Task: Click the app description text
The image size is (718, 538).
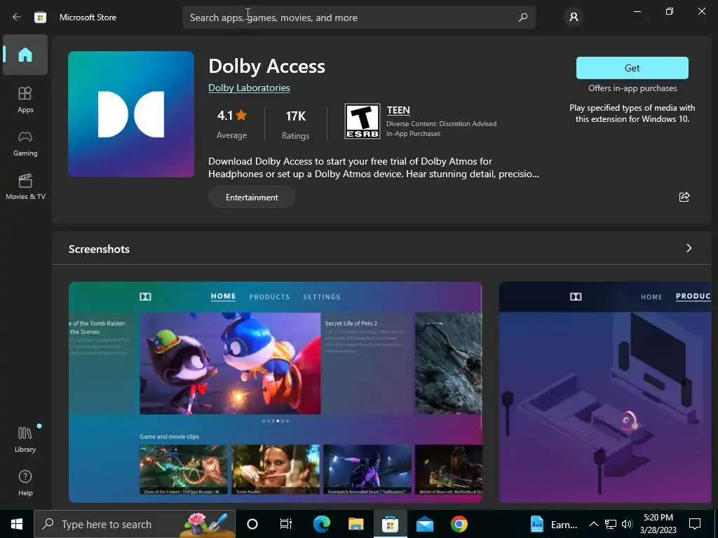Action: click(x=374, y=167)
